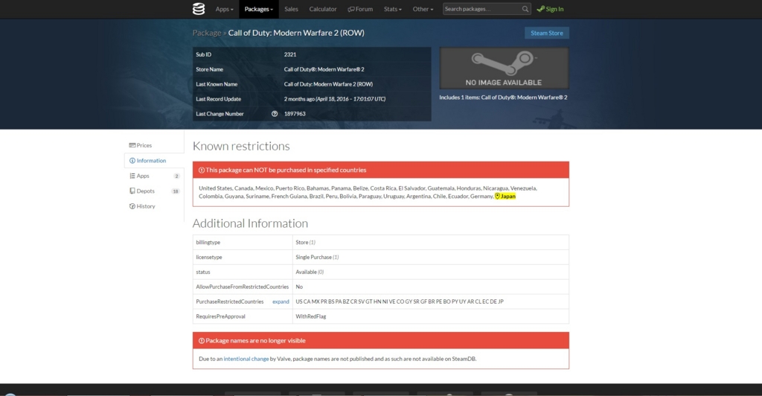Open the Steam Store button
762x396 pixels.
547,33
